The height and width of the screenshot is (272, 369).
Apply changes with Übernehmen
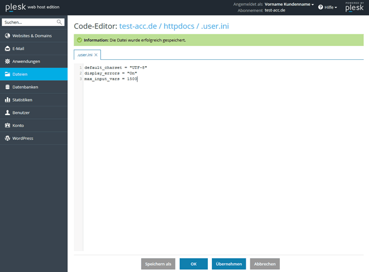pyautogui.click(x=229, y=264)
